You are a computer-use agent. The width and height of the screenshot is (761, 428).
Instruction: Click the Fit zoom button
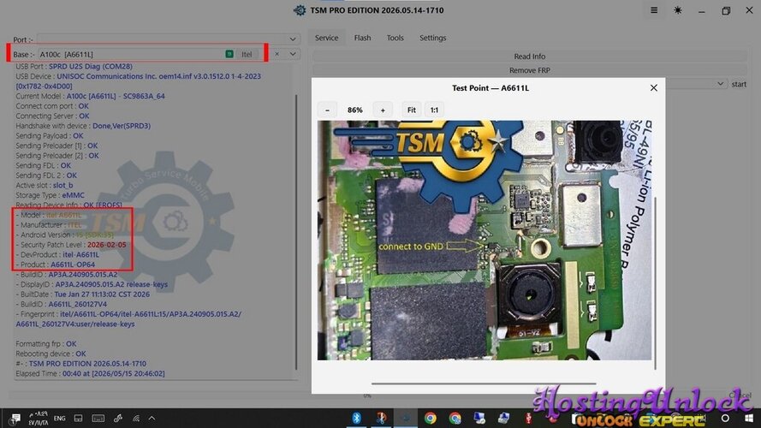411,110
